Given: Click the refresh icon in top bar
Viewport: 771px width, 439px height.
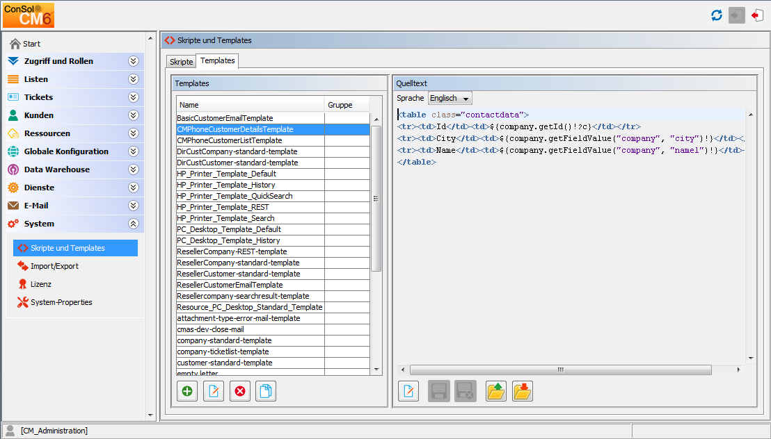Looking at the screenshot, I should (716, 15).
